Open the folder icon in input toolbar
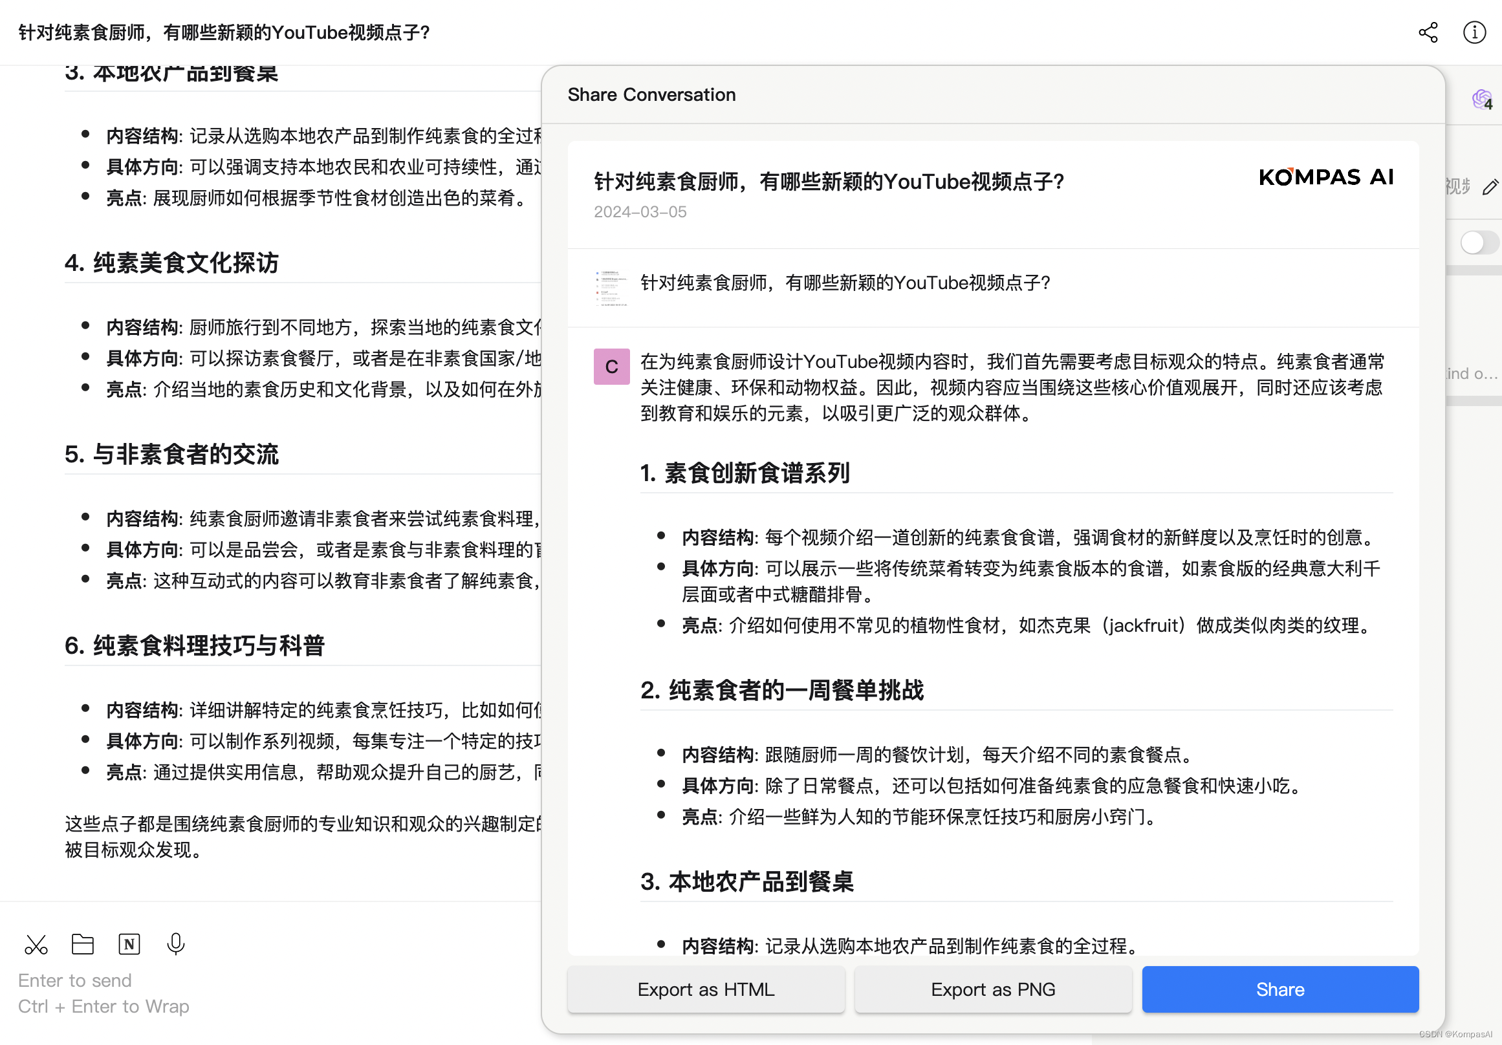The image size is (1502, 1045). (82, 944)
